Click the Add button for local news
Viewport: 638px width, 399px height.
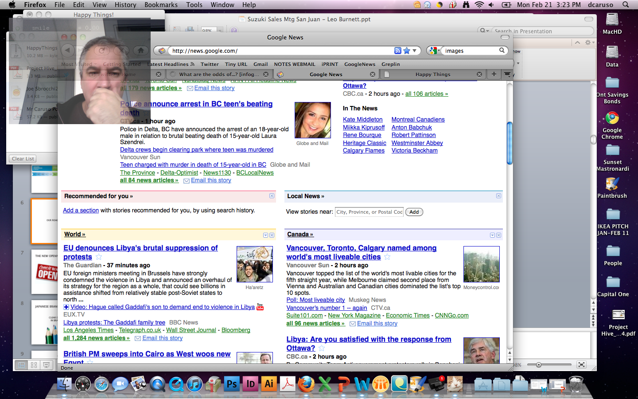(x=414, y=212)
